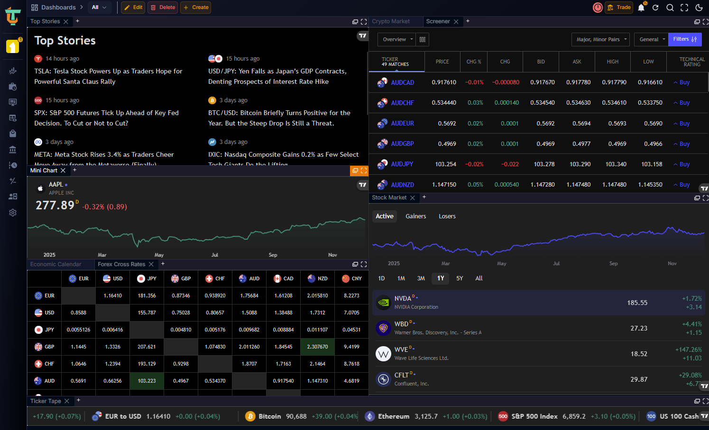Open the search magnifier in the header
The width and height of the screenshot is (709, 430).
(670, 8)
